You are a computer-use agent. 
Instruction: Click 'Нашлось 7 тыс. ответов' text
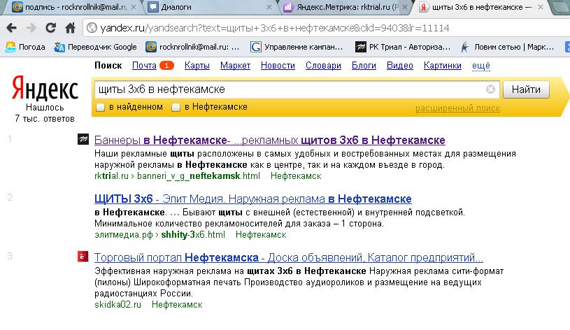point(45,113)
